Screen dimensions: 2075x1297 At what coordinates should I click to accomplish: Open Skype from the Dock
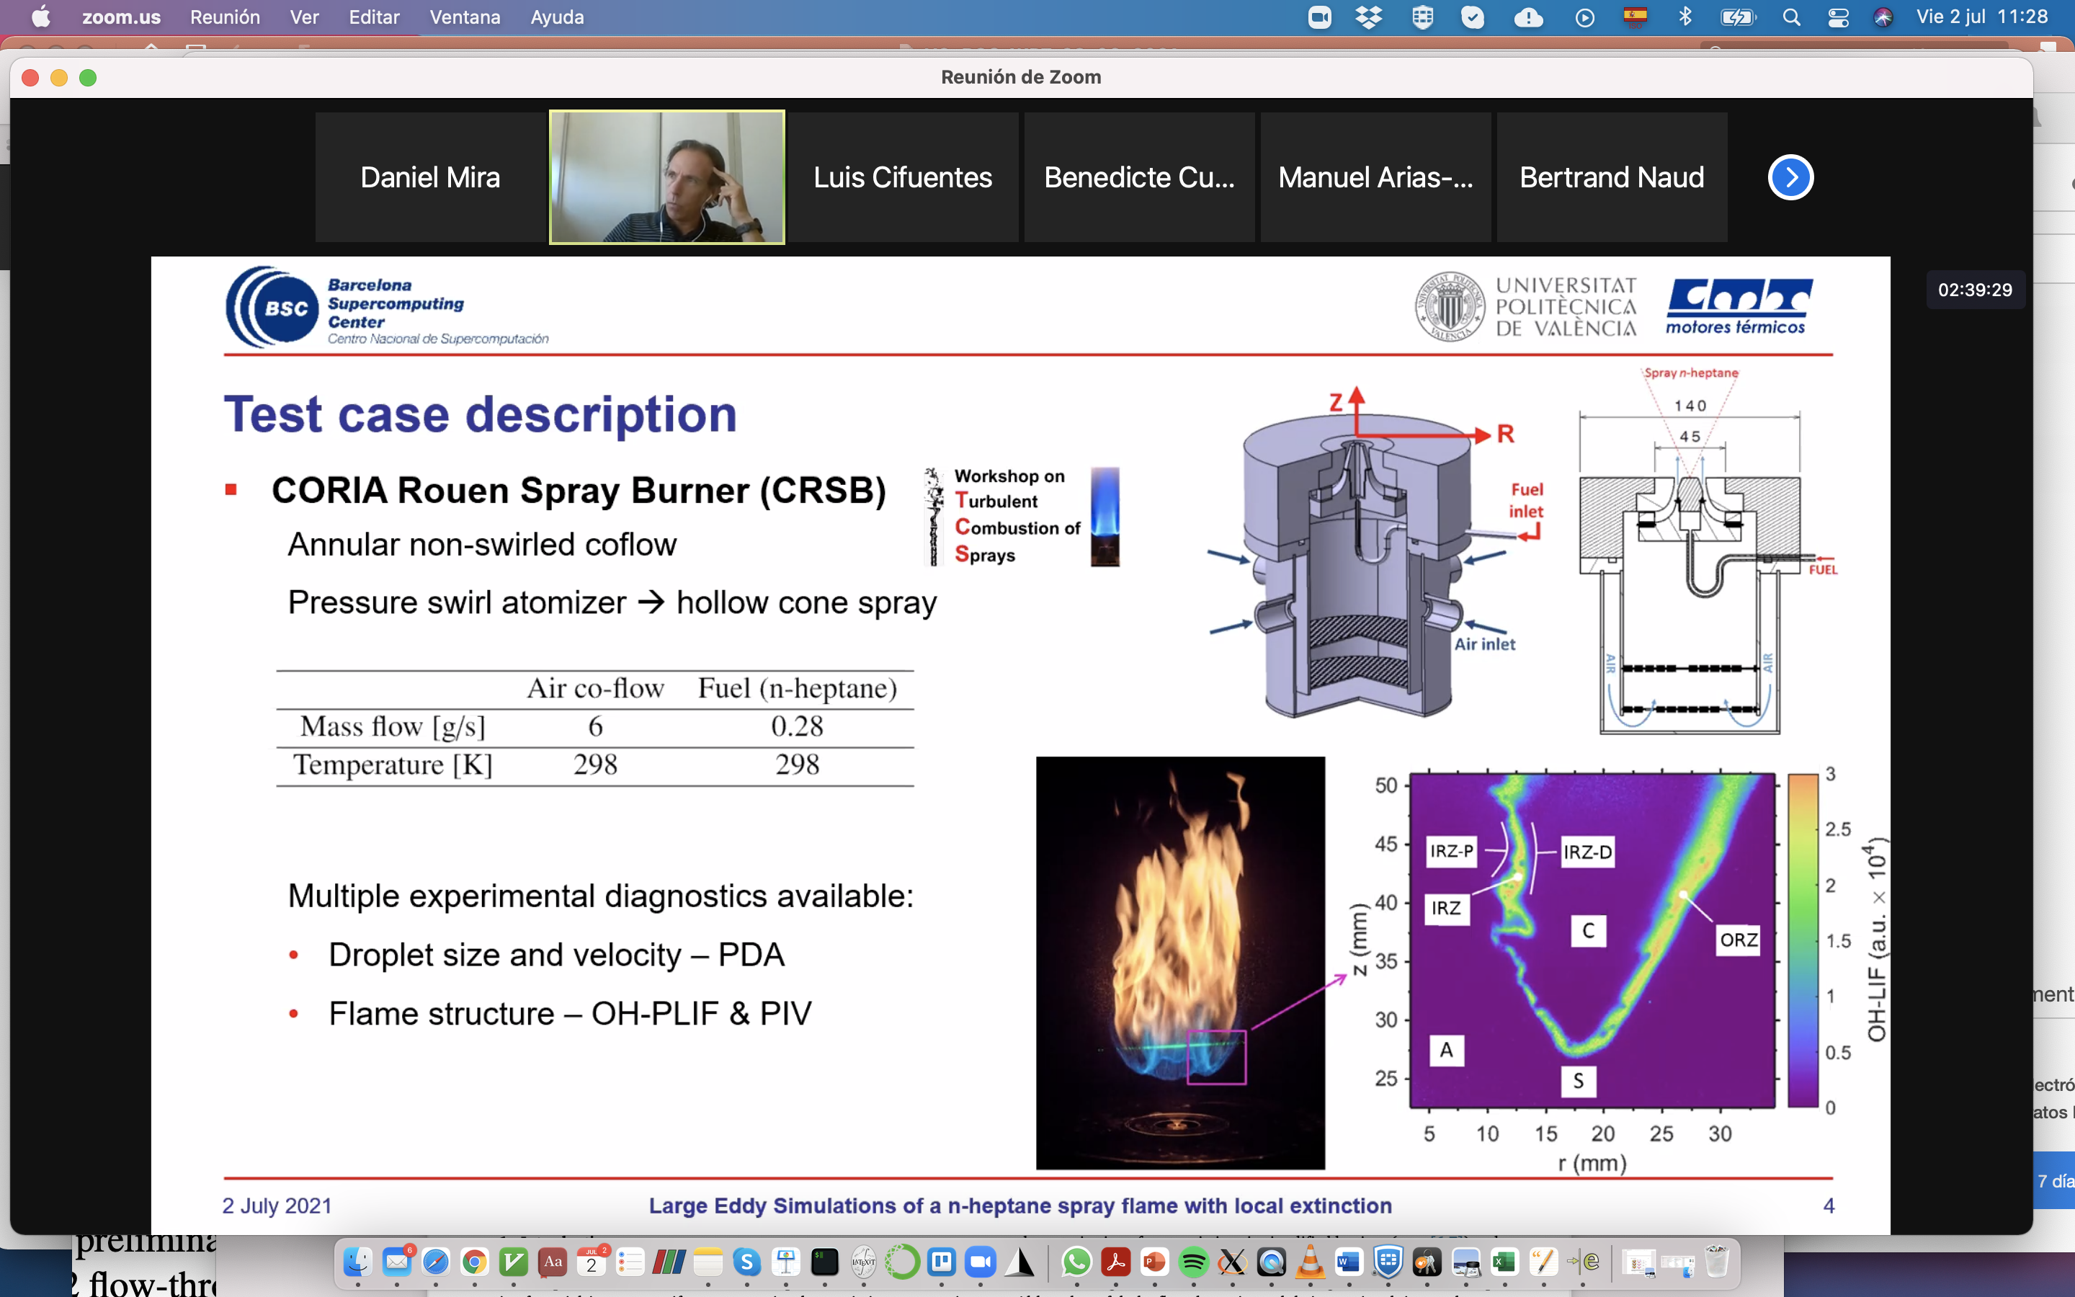click(747, 1262)
